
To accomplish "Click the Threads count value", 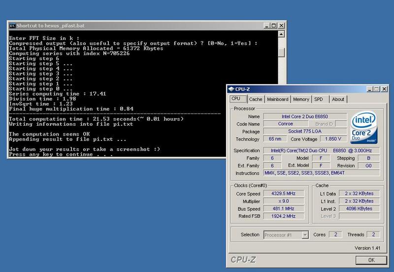I will click(373, 235).
